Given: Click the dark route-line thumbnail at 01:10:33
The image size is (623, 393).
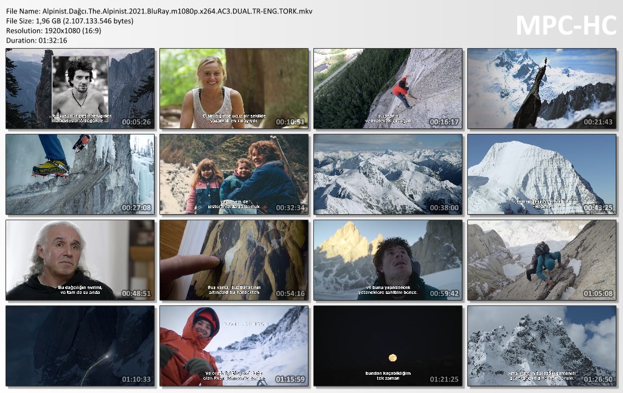Looking at the screenshot, I should pyautogui.click(x=80, y=346).
